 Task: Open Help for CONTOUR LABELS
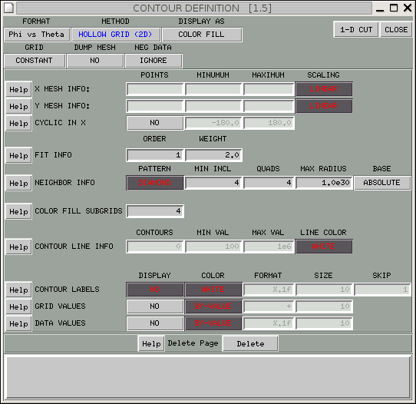(18, 290)
